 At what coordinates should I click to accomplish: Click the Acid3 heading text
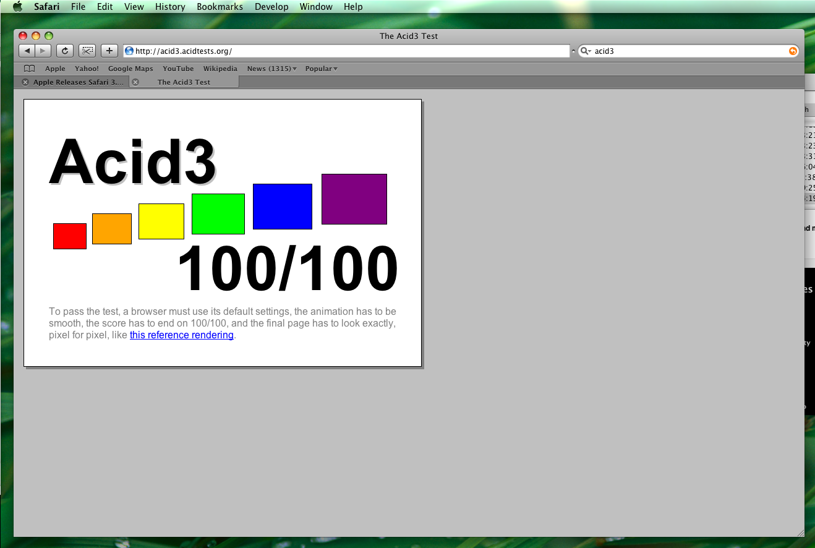pyautogui.click(x=132, y=161)
